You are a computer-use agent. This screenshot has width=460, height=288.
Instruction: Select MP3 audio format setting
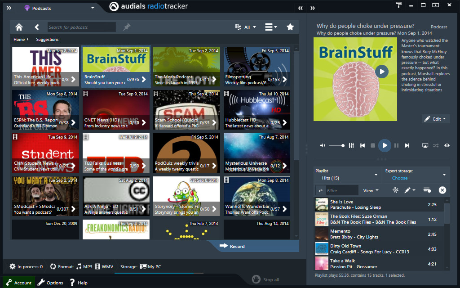[x=84, y=266]
